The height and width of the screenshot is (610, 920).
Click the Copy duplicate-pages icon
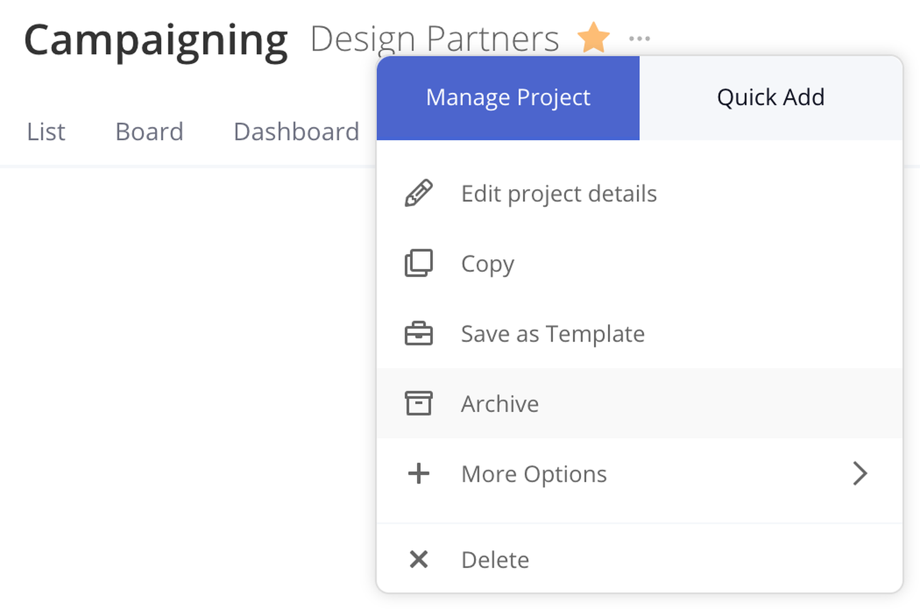click(x=419, y=263)
